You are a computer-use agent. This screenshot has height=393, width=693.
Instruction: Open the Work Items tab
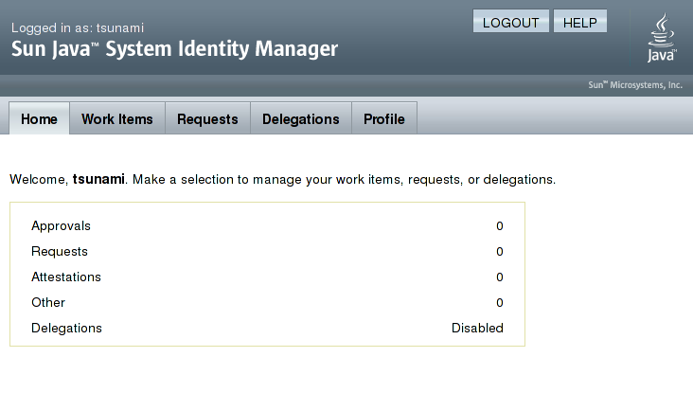117,118
